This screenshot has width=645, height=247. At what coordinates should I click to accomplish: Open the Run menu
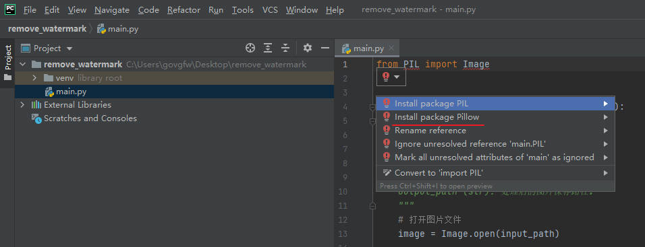(x=215, y=10)
